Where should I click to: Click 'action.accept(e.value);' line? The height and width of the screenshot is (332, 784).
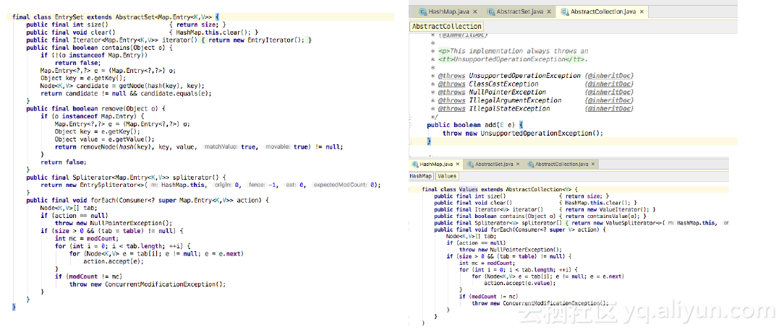(x=520, y=283)
